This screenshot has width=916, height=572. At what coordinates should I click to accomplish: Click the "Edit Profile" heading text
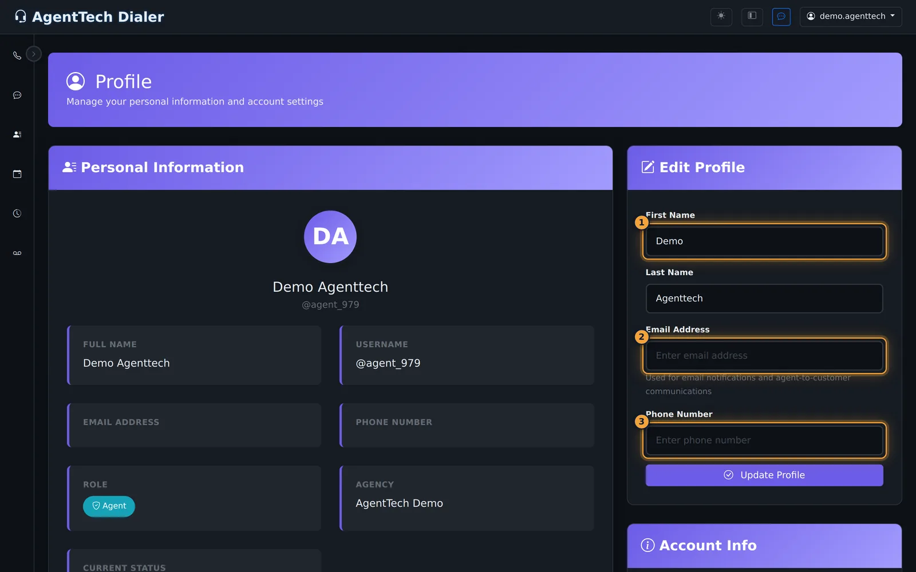(x=702, y=167)
